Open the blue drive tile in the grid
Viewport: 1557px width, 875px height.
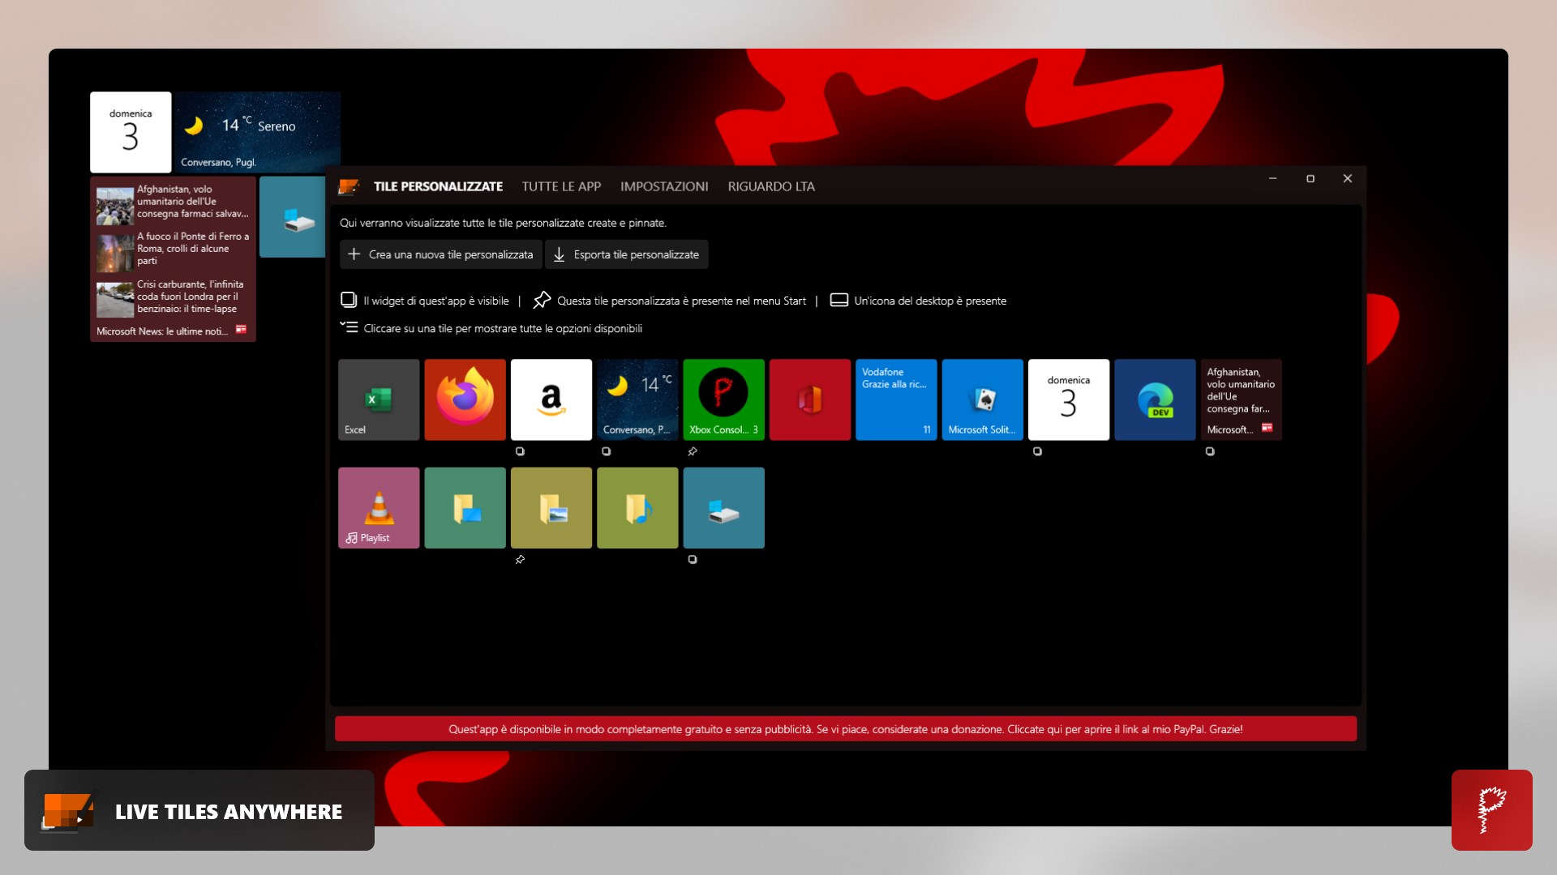pos(723,508)
